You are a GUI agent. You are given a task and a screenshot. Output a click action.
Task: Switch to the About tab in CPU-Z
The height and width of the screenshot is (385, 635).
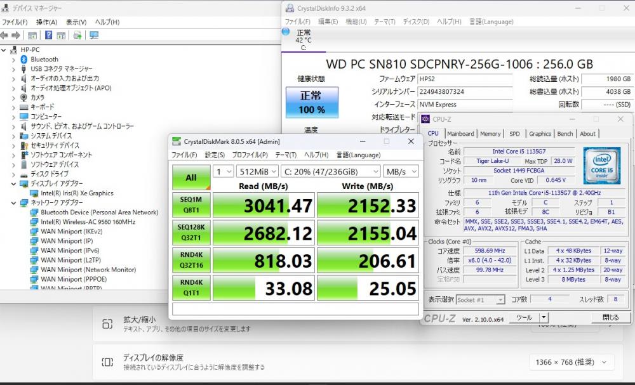[x=587, y=134]
